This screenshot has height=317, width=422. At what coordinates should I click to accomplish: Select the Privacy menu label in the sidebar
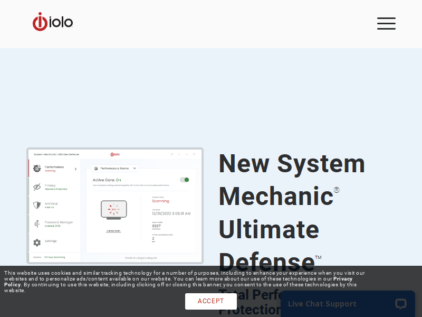[50, 185]
